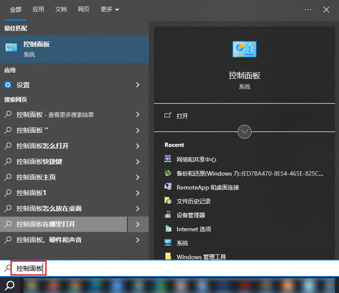Click the 设备管理器 icon
Image resolution: width=339 pixels, height=293 pixels.
click(168, 214)
